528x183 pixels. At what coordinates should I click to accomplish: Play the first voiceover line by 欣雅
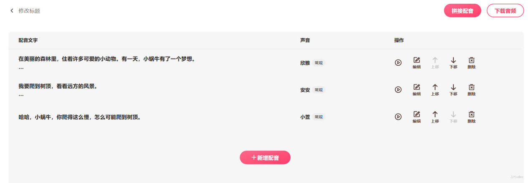coord(398,62)
